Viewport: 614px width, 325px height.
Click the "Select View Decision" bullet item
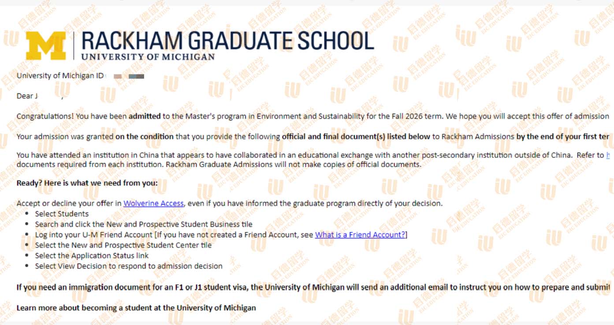tap(129, 266)
